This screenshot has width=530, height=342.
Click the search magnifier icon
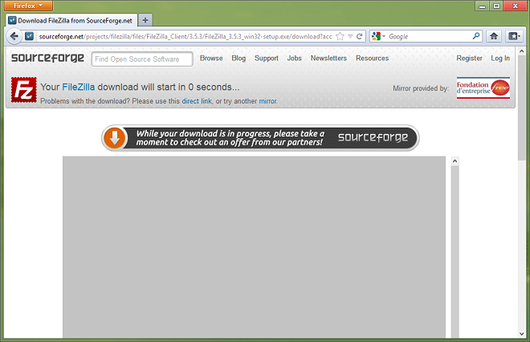(x=476, y=36)
